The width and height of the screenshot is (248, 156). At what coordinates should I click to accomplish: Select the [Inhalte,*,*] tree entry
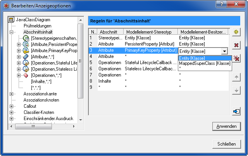pos(42,81)
